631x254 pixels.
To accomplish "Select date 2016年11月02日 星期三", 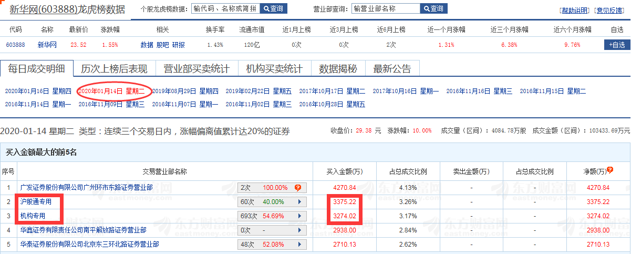I will point(258,104).
